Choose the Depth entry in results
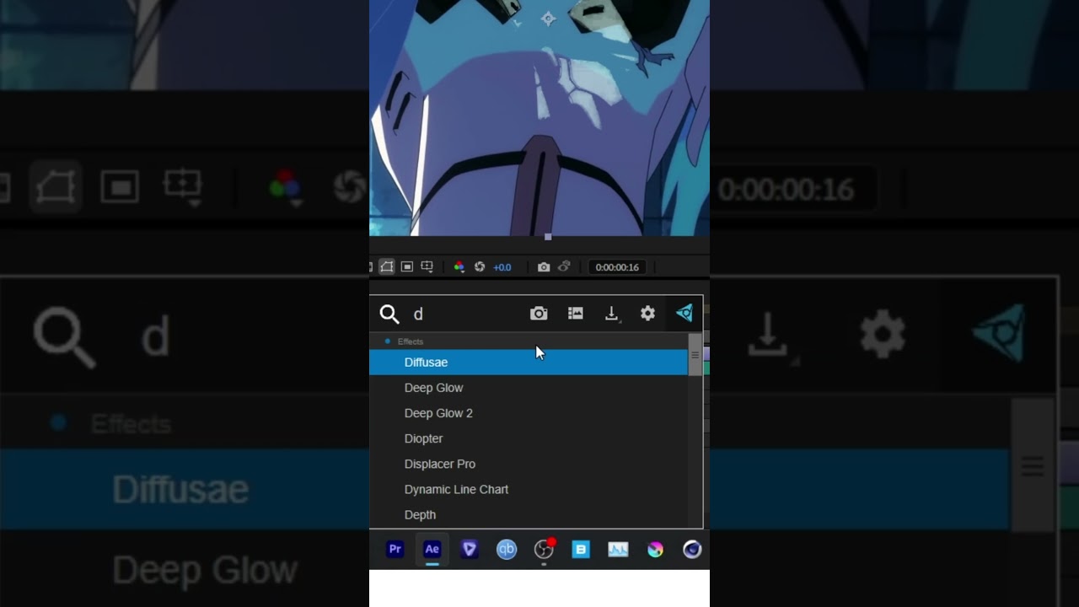This screenshot has height=607, width=1079. [x=529, y=514]
